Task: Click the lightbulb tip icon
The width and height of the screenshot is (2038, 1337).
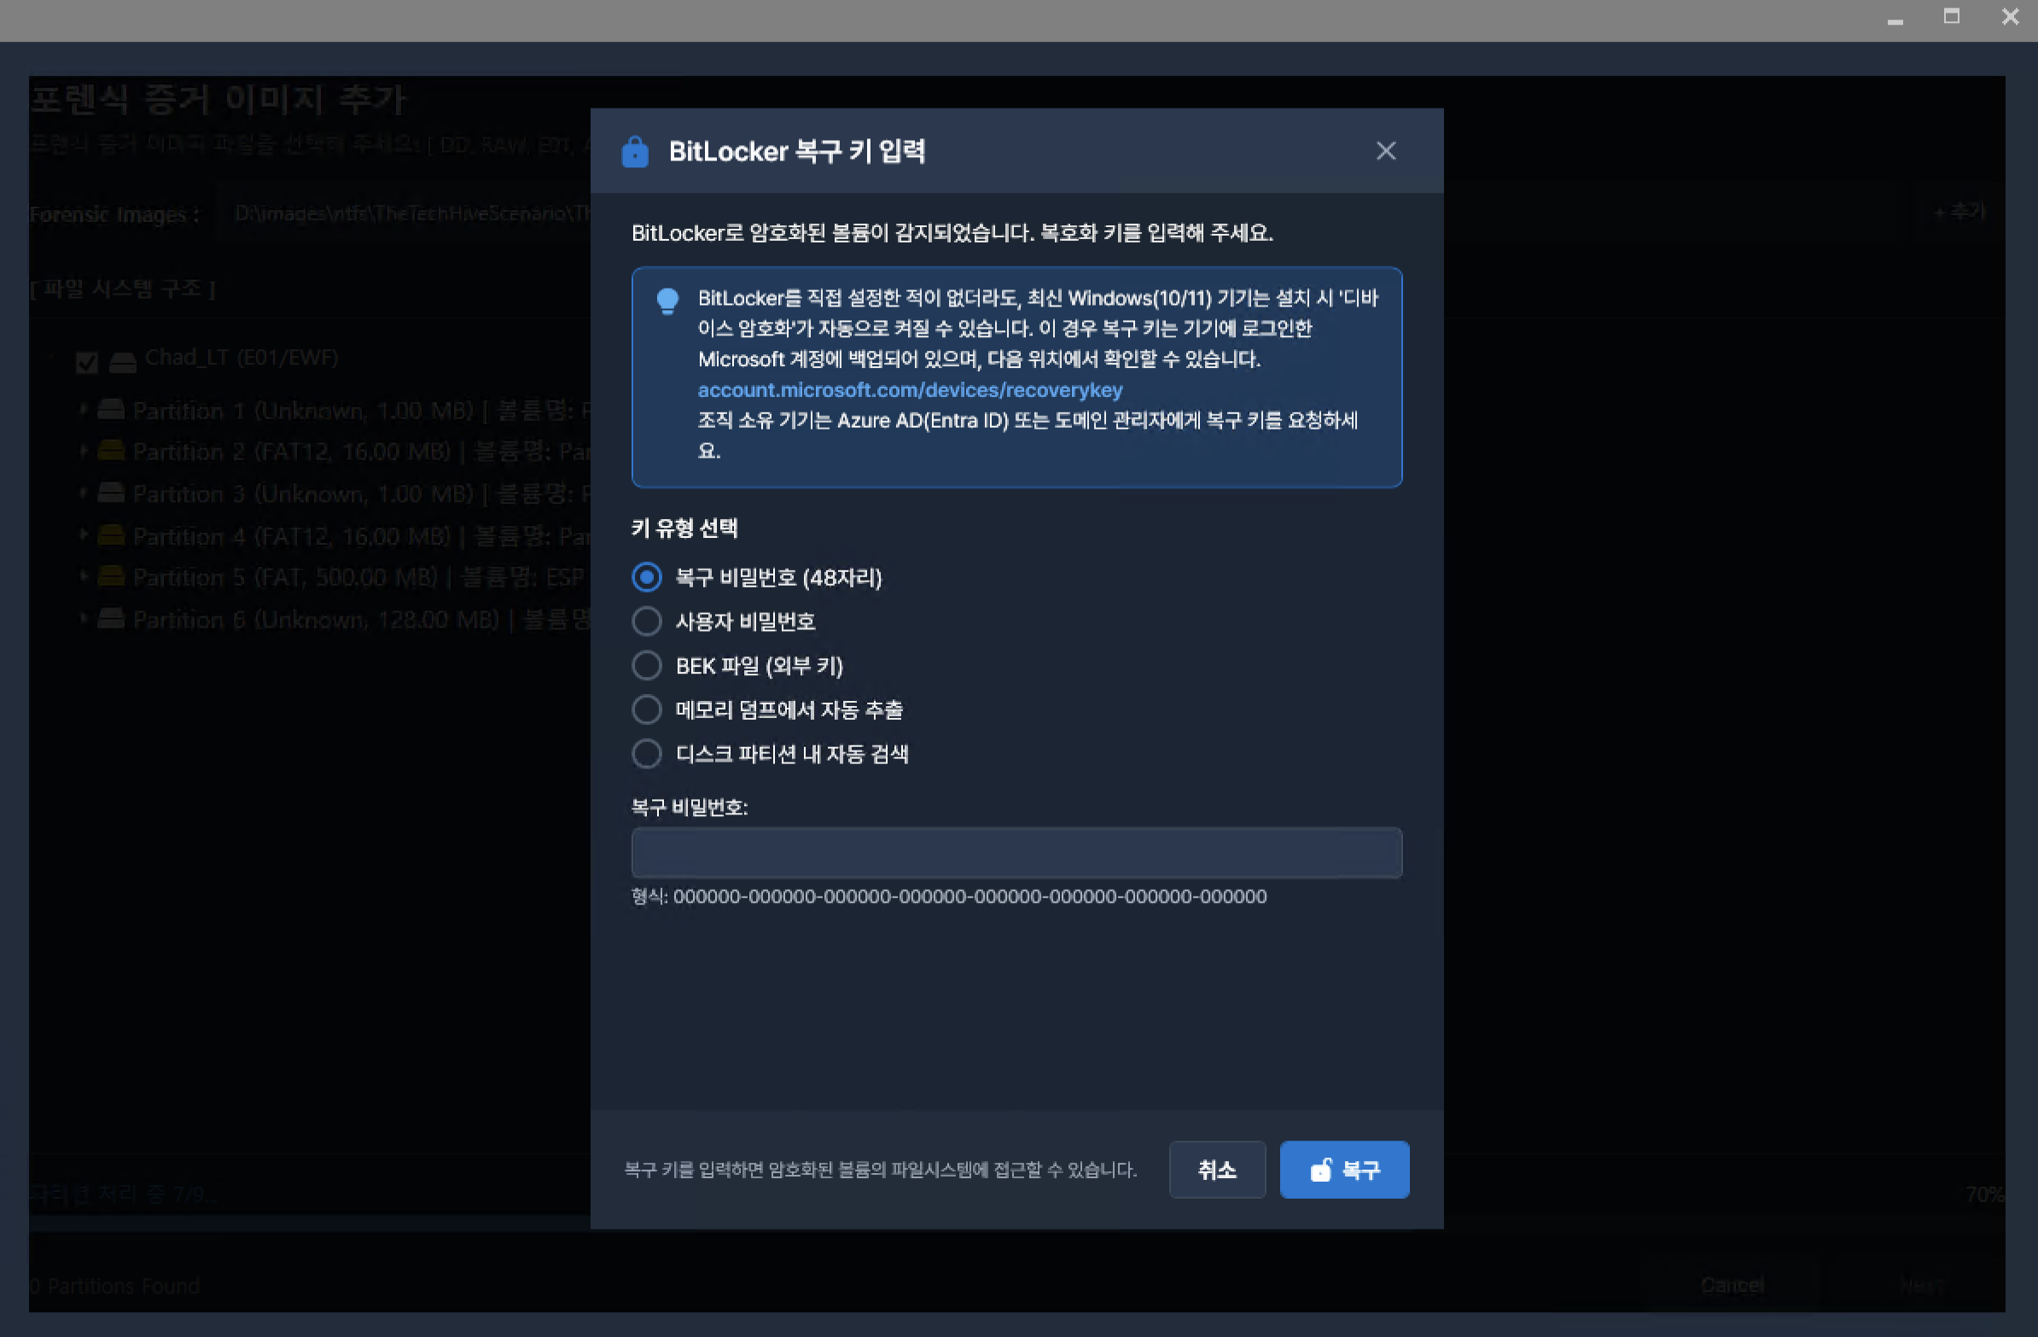Action: click(x=667, y=301)
